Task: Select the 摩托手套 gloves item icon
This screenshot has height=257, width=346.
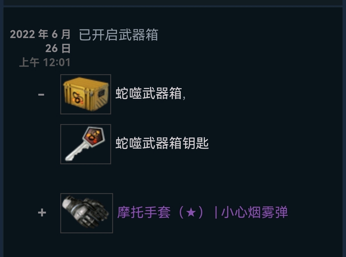Action: tap(86, 213)
